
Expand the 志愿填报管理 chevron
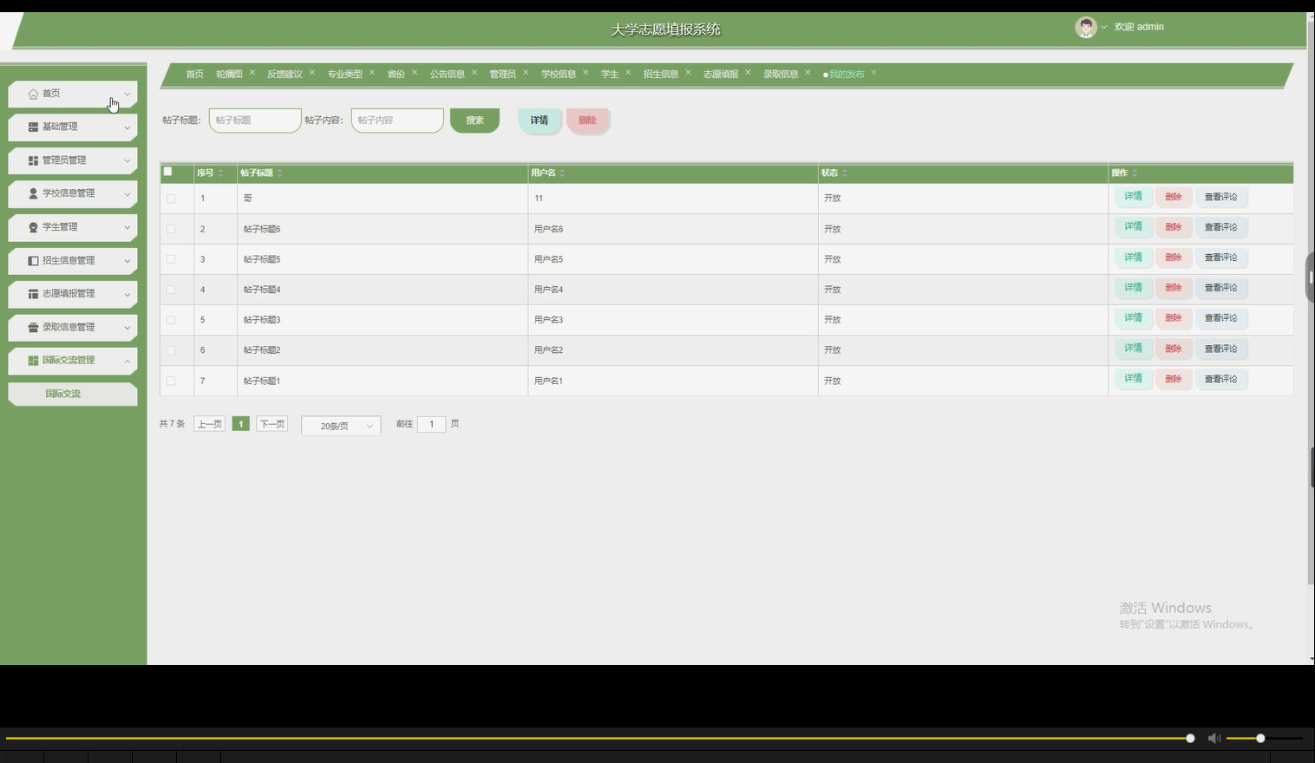127,294
